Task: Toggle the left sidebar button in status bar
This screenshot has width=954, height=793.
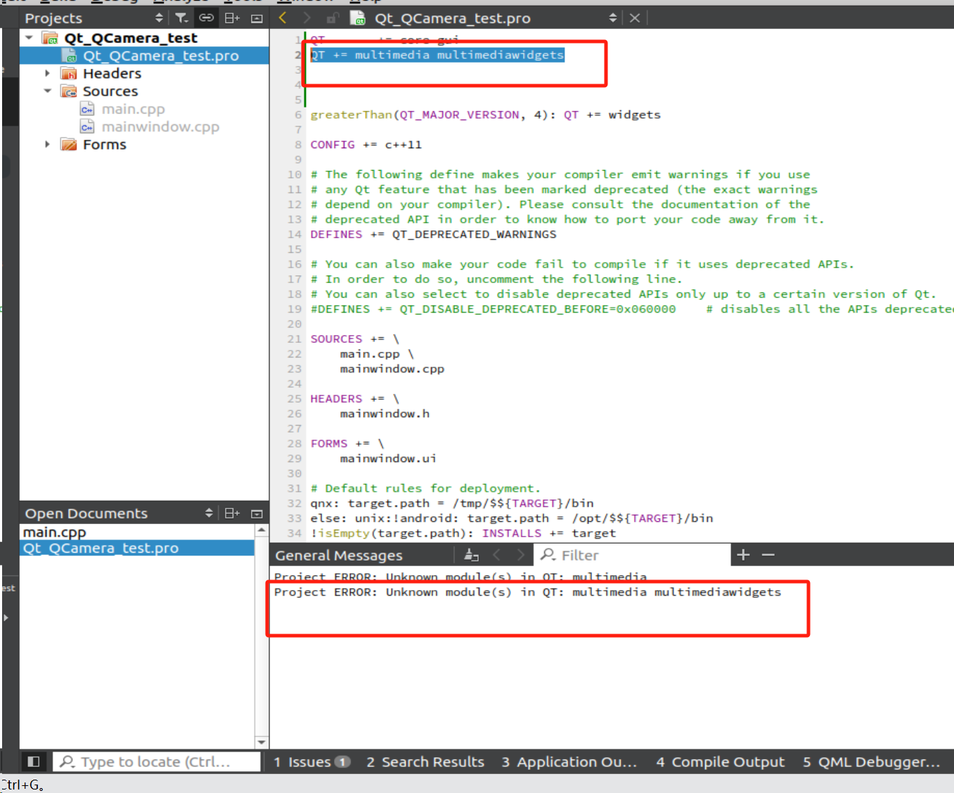Action: (34, 761)
